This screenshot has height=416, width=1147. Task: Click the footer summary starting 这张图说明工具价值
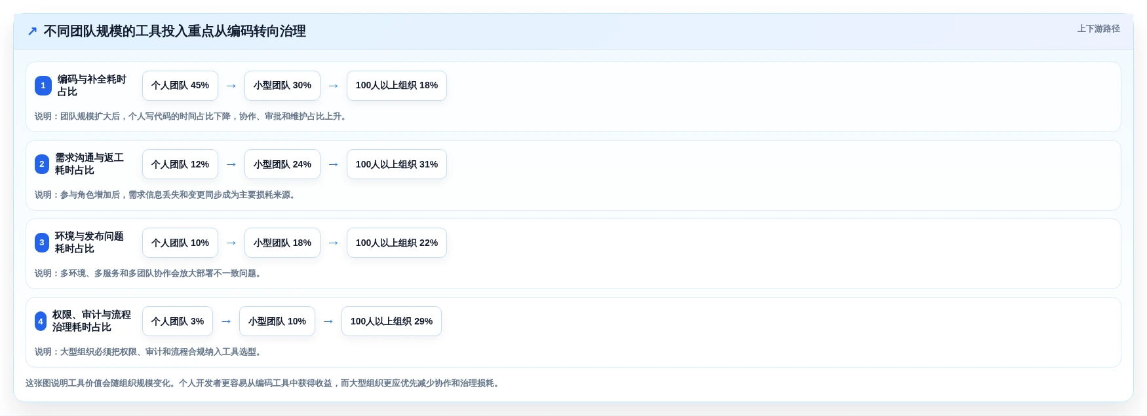[x=263, y=383]
